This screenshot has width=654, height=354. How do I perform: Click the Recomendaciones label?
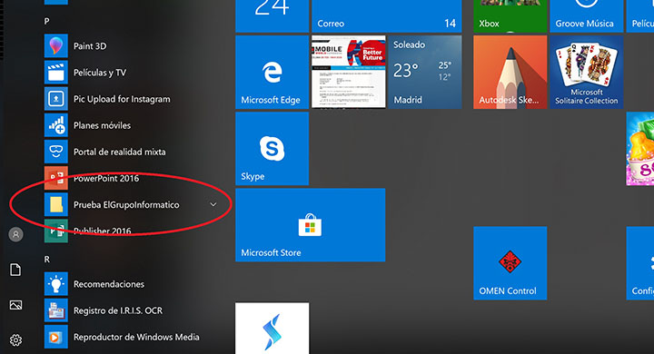pos(109,284)
